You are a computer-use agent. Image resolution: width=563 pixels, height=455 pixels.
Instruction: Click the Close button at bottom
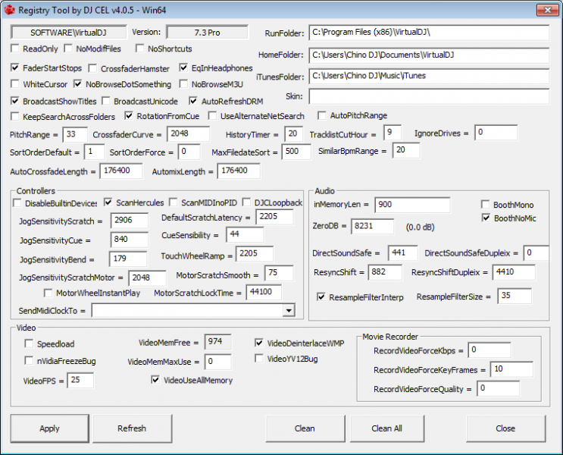pyautogui.click(x=505, y=428)
